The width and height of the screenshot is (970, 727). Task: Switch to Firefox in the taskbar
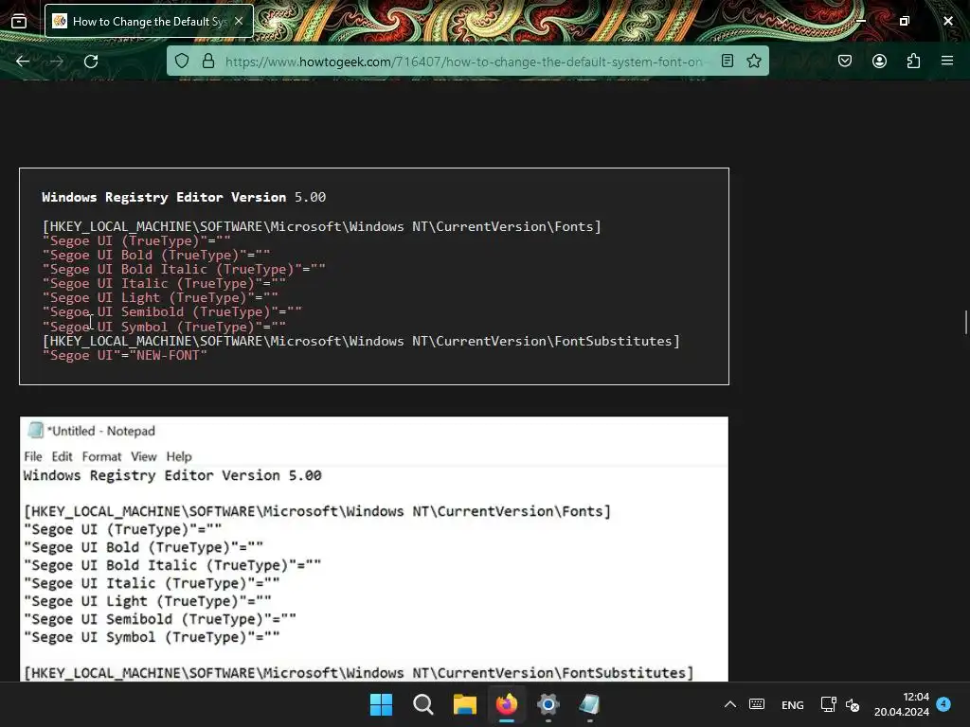(x=507, y=704)
